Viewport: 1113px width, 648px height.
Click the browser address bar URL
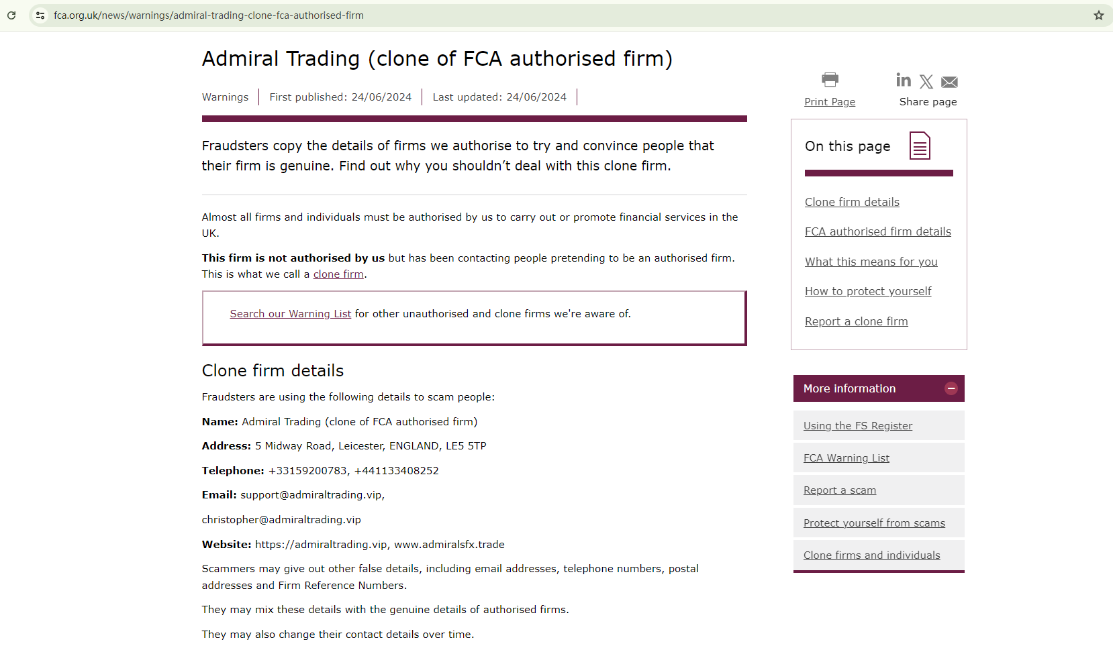[209, 15]
